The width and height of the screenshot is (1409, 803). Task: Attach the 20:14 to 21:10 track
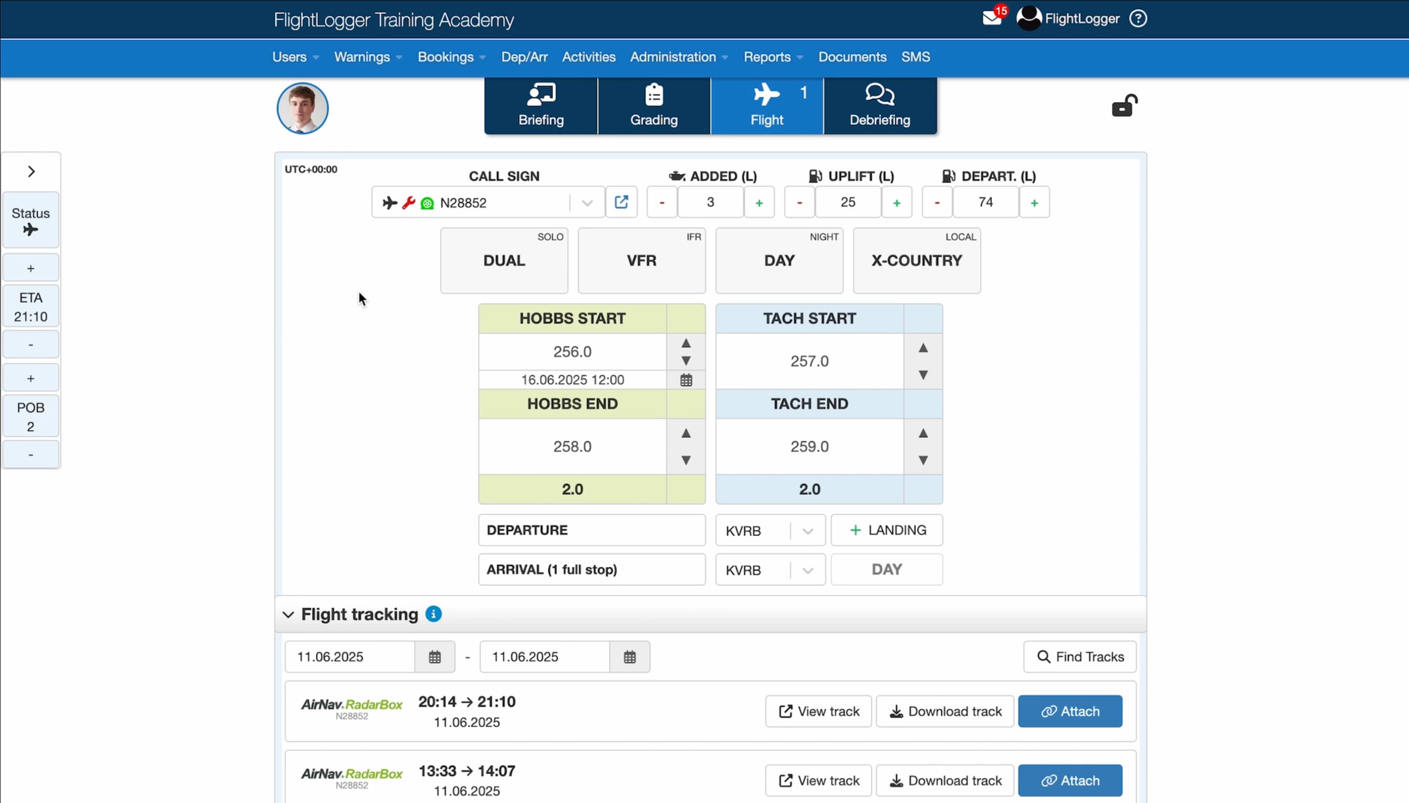click(1070, 711)
